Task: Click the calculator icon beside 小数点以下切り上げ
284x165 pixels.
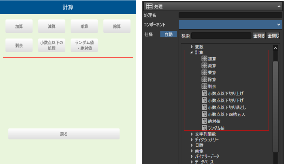Action: tap(204, 93)
